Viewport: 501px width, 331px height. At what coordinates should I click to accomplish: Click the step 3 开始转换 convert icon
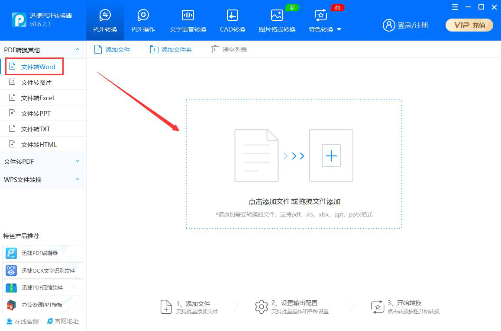[377, 307]
